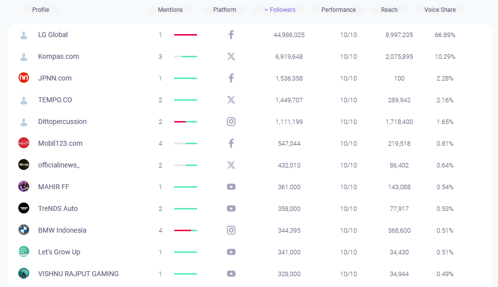Click the red sentiment bar for LG Global
The width and height of the screenshot is (498, 287).
pos(186,35)
